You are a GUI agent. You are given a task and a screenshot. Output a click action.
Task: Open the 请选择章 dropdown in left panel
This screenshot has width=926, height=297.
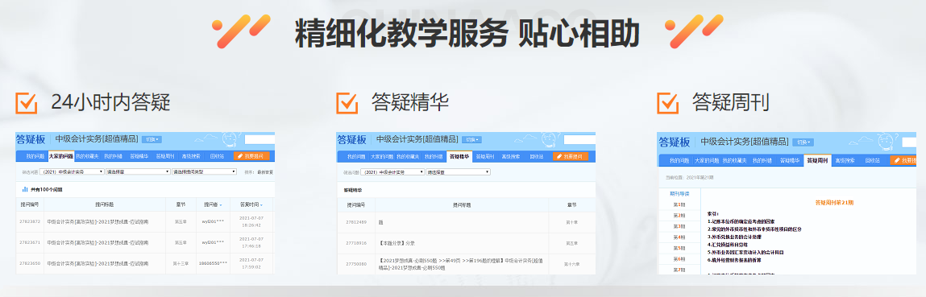tap(138, 171)
